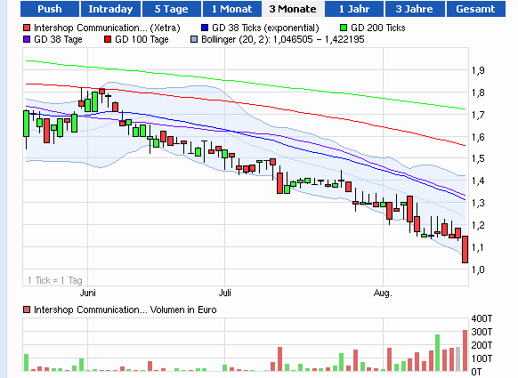Click the last large red candlestick

point(465,249)
